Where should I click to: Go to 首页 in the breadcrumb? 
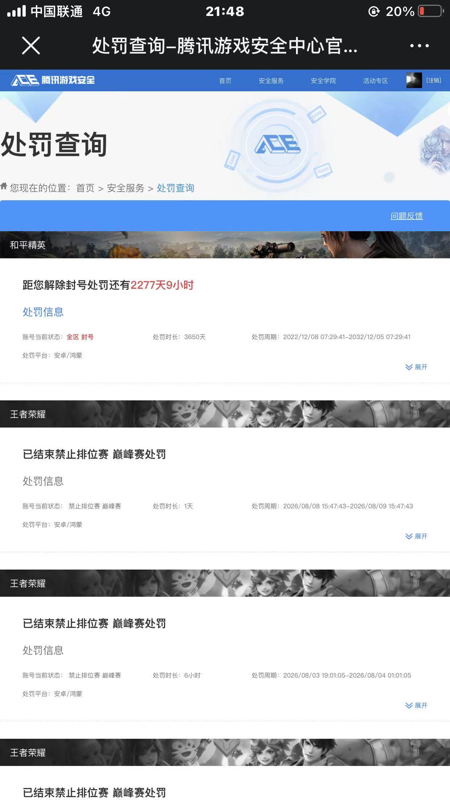pos(85,188)
